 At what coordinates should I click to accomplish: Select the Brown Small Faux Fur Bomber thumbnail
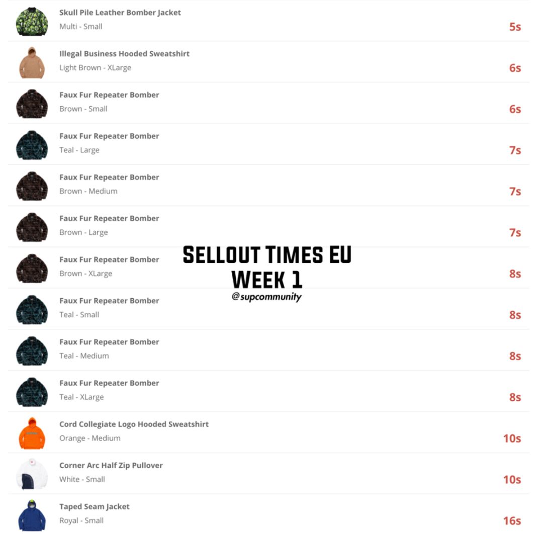(32, 104)
